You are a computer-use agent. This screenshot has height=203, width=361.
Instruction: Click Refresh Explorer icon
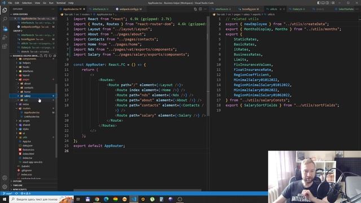50,56
